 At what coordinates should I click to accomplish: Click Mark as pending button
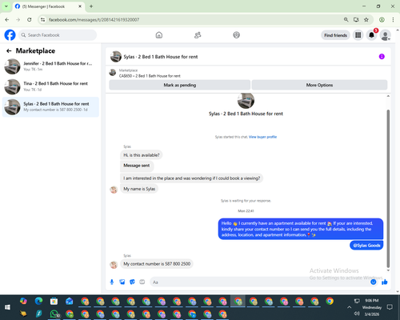coord(180,85)
